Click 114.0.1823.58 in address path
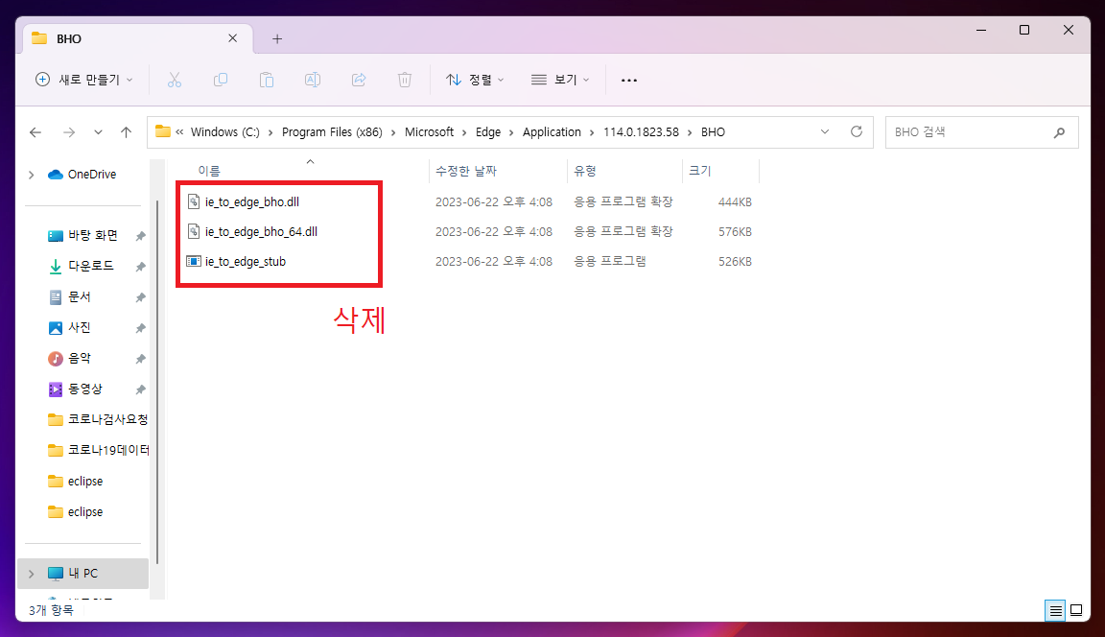1105x637 pixels. click(642, 131)
